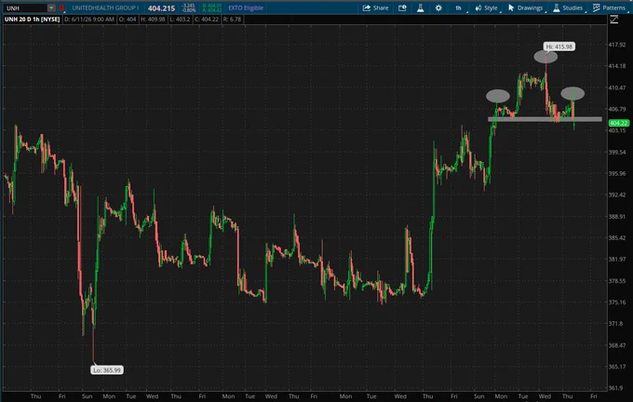Click the UNH 20 D 1h [NYSE] label

coord(32,19)
